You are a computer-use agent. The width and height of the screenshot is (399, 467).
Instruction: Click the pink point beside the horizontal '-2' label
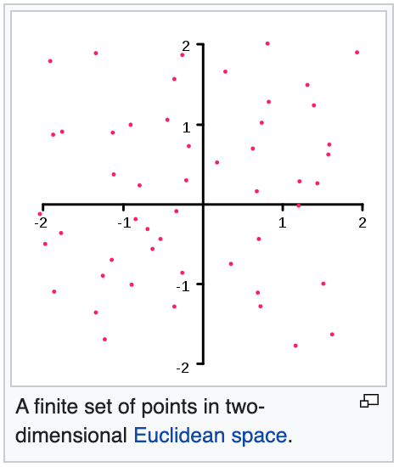[x=40, y=214]
